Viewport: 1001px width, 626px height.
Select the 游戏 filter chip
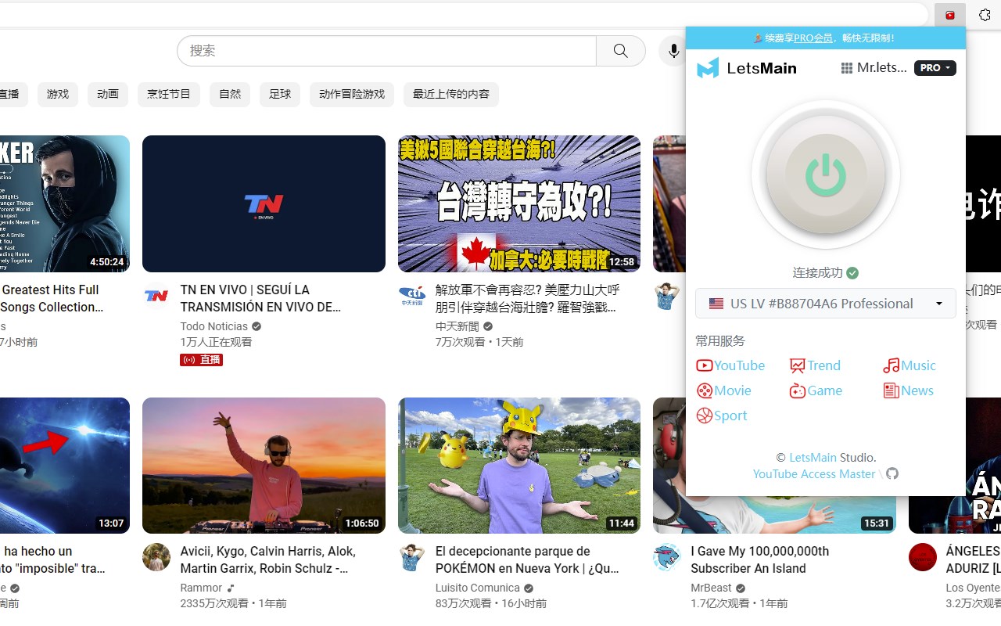(58, 94)
